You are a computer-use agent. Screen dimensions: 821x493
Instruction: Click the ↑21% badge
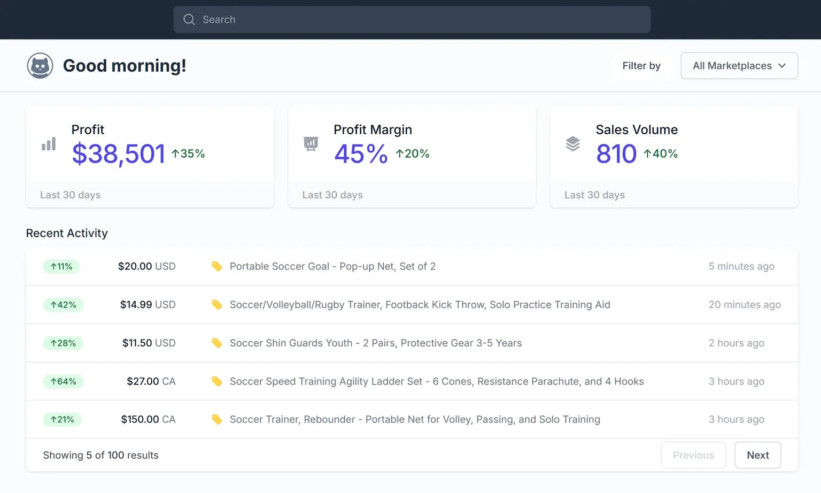coord(62,420)
